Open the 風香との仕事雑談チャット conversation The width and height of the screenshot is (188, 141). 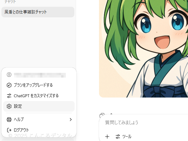coord(38,12)
